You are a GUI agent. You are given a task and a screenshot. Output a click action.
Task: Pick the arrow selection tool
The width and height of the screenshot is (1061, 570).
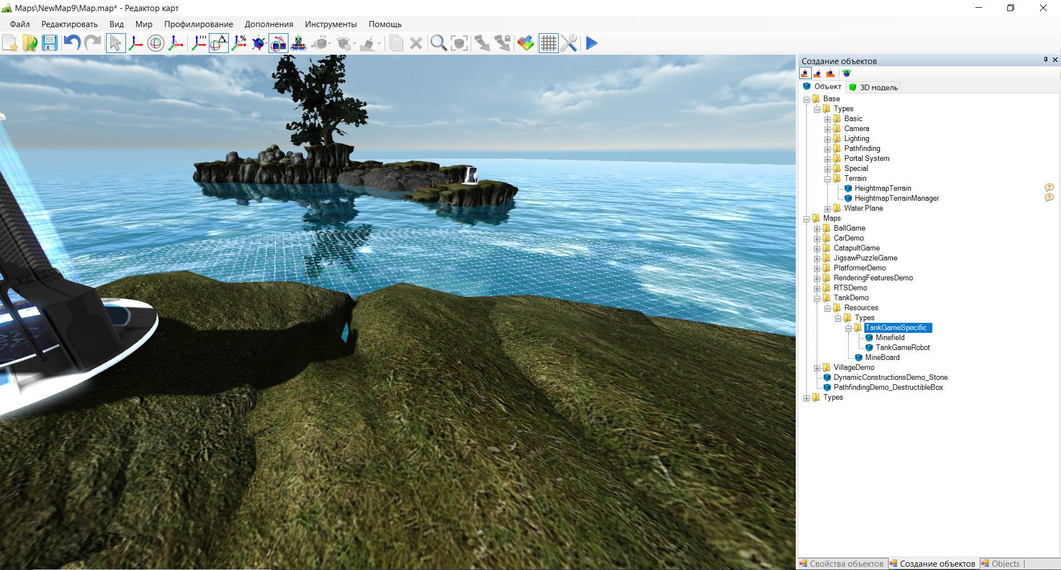point(115,43)
